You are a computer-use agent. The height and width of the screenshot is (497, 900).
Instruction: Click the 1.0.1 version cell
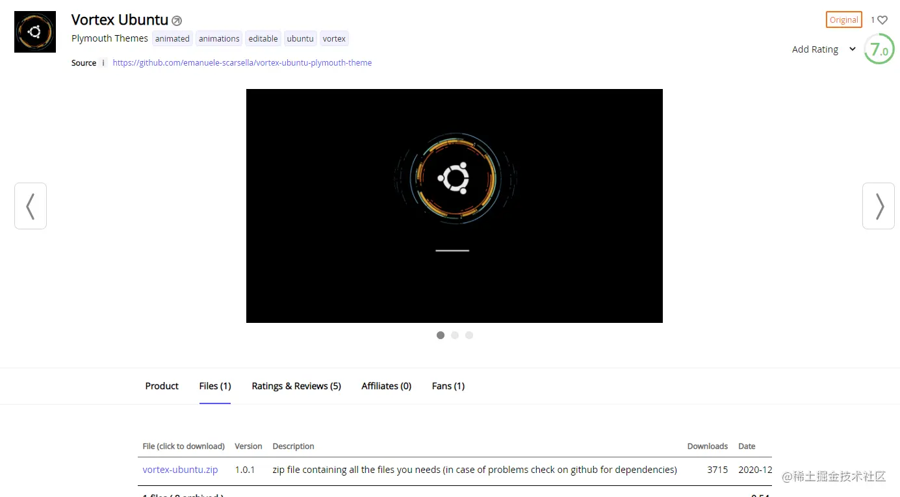coord(245,470)
